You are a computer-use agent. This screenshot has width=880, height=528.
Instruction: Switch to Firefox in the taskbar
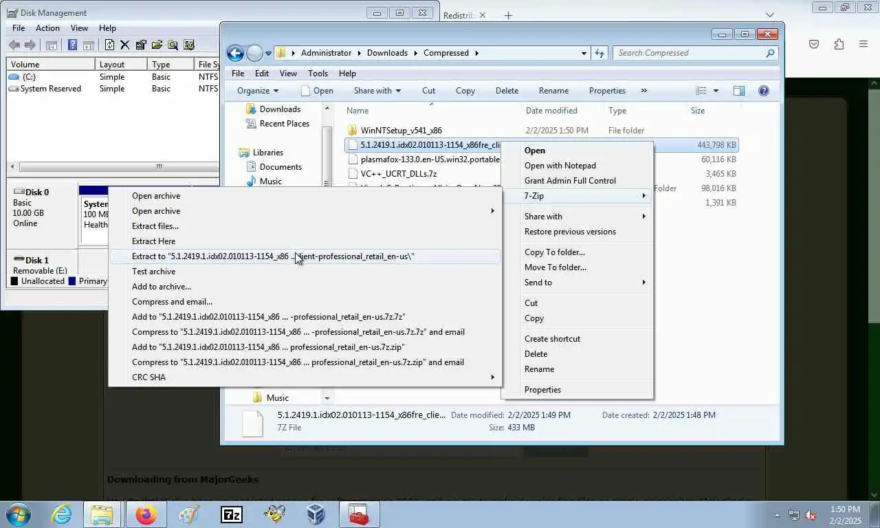tap(146, 514)
